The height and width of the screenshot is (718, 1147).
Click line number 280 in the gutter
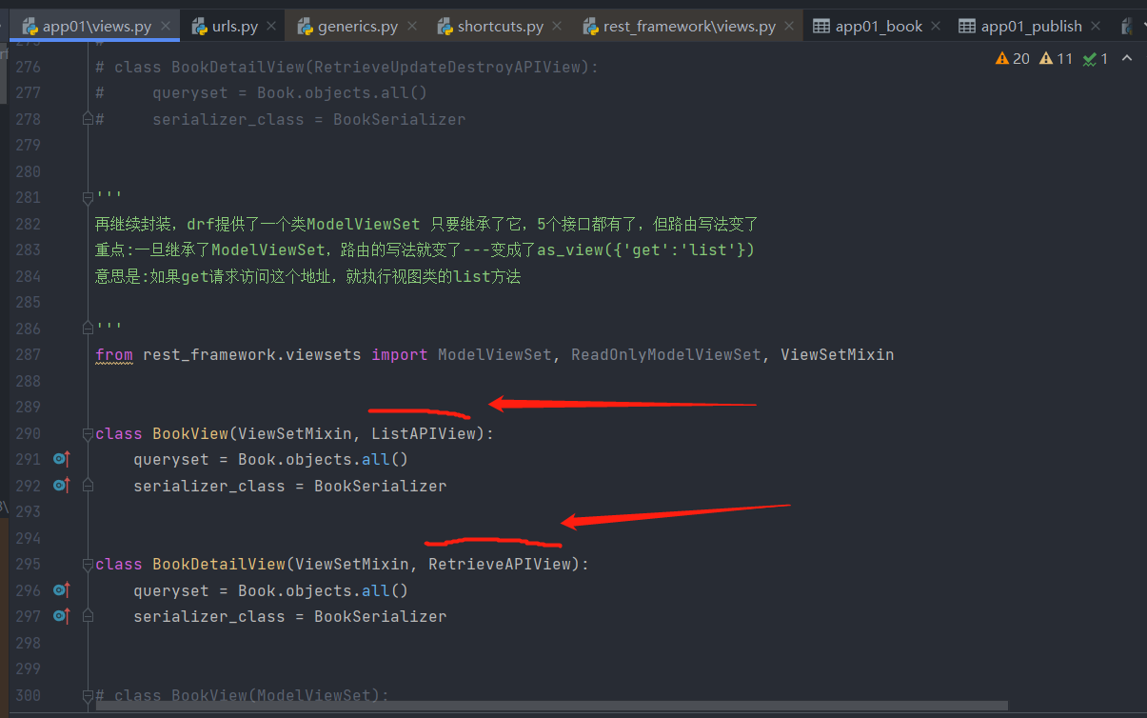click(28, 171)
